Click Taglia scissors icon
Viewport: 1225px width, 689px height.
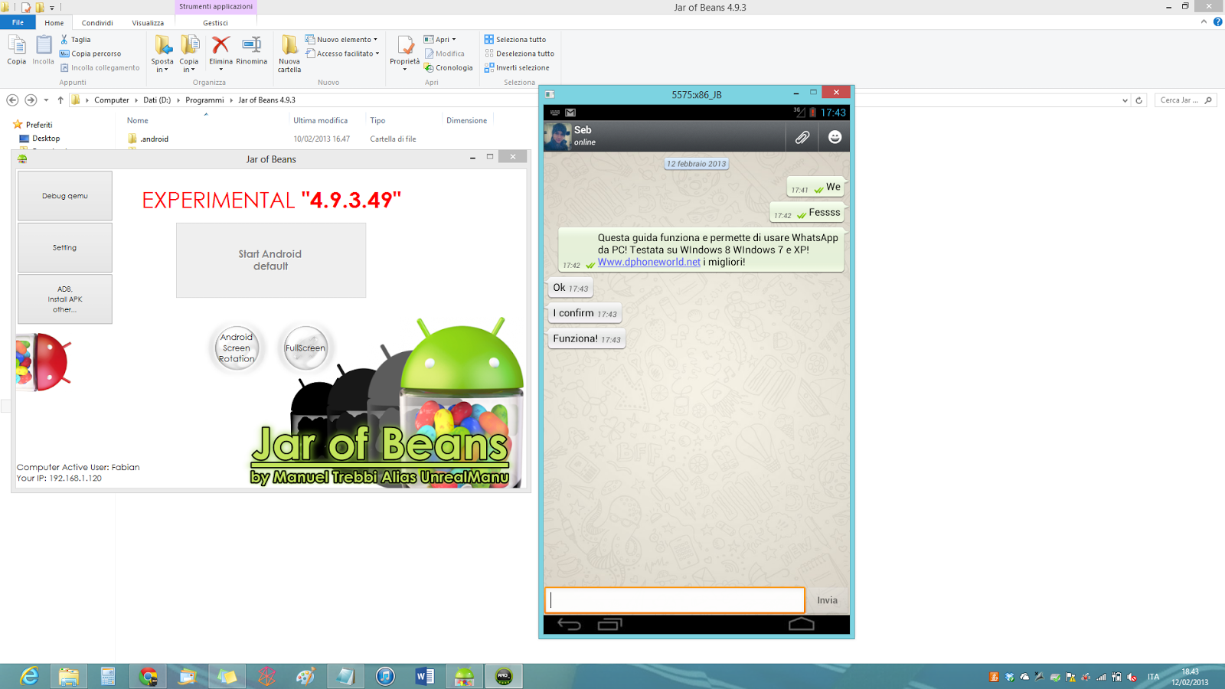64,39
